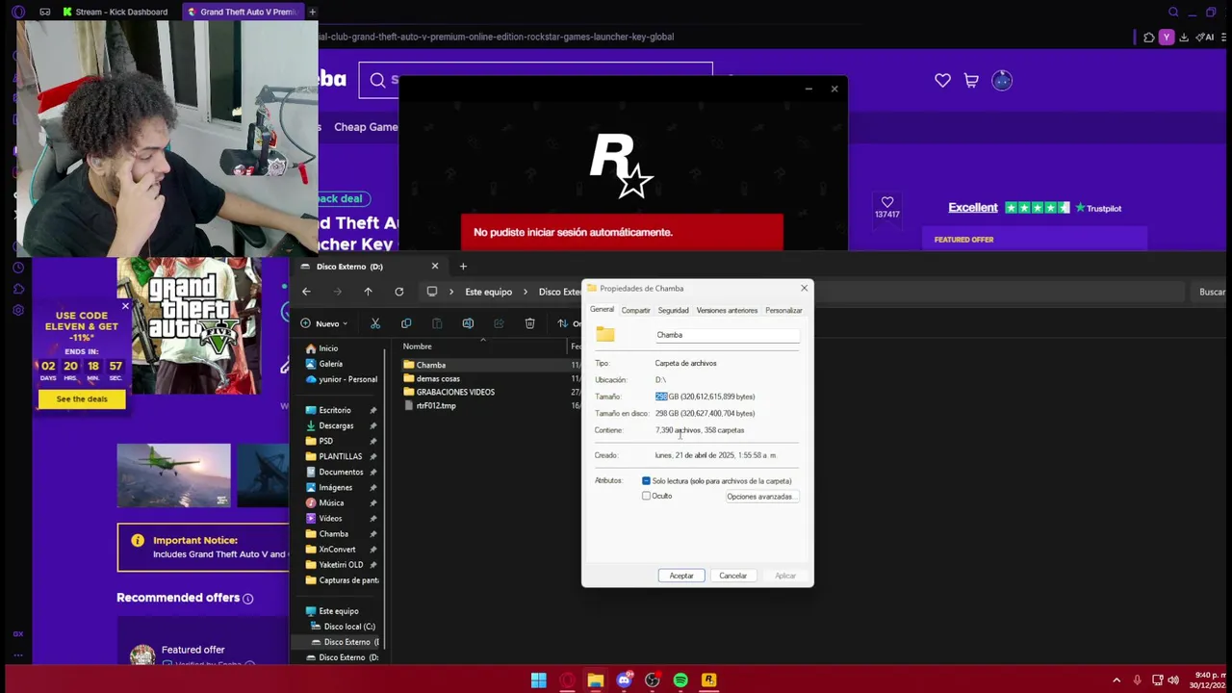
Task: Close the Disco Externo (D:) Explorer tab
Action: click(434, 267)
